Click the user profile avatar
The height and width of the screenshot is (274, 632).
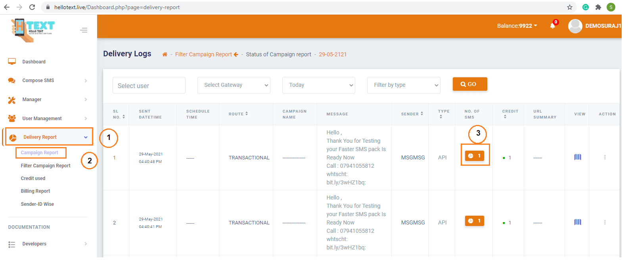click(x=575, y=26)
